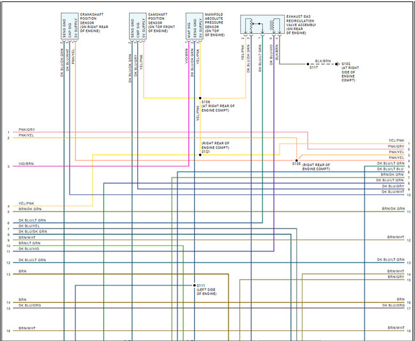Click right-side DK BLU/LT GRN label at pin 5
415x341 pixels.
pos(391,163)
